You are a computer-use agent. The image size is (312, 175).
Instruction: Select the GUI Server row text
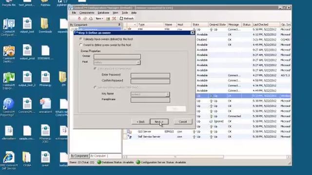144,132
